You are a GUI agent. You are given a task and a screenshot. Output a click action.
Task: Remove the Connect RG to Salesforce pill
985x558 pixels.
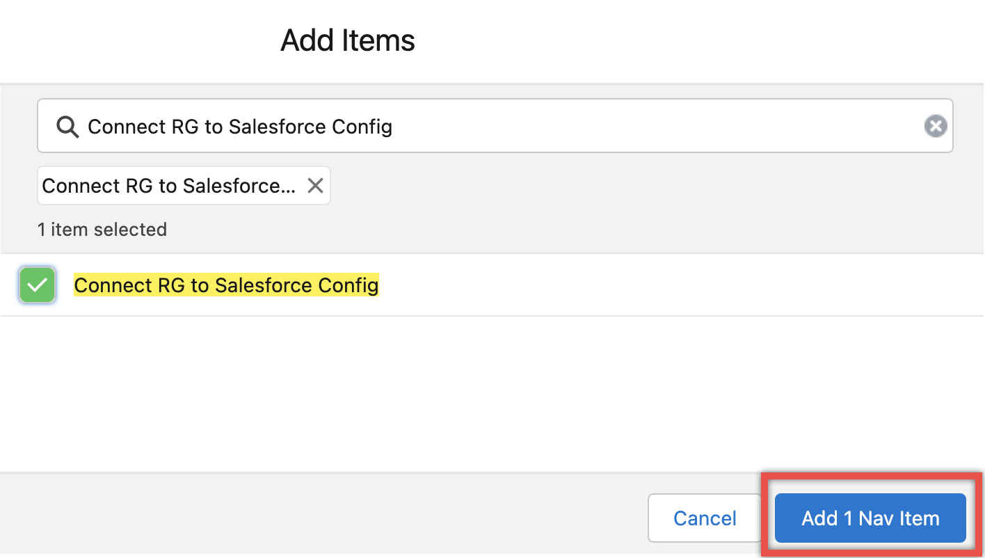315,186
